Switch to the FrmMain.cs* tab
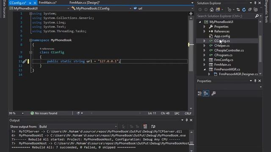271x152 pixels. pos(48,3)
